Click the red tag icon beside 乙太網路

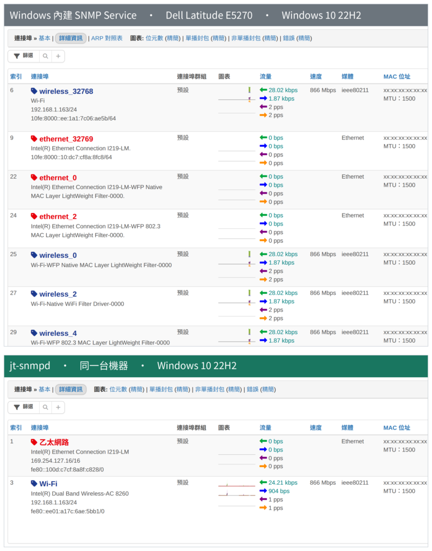point(34,442)
